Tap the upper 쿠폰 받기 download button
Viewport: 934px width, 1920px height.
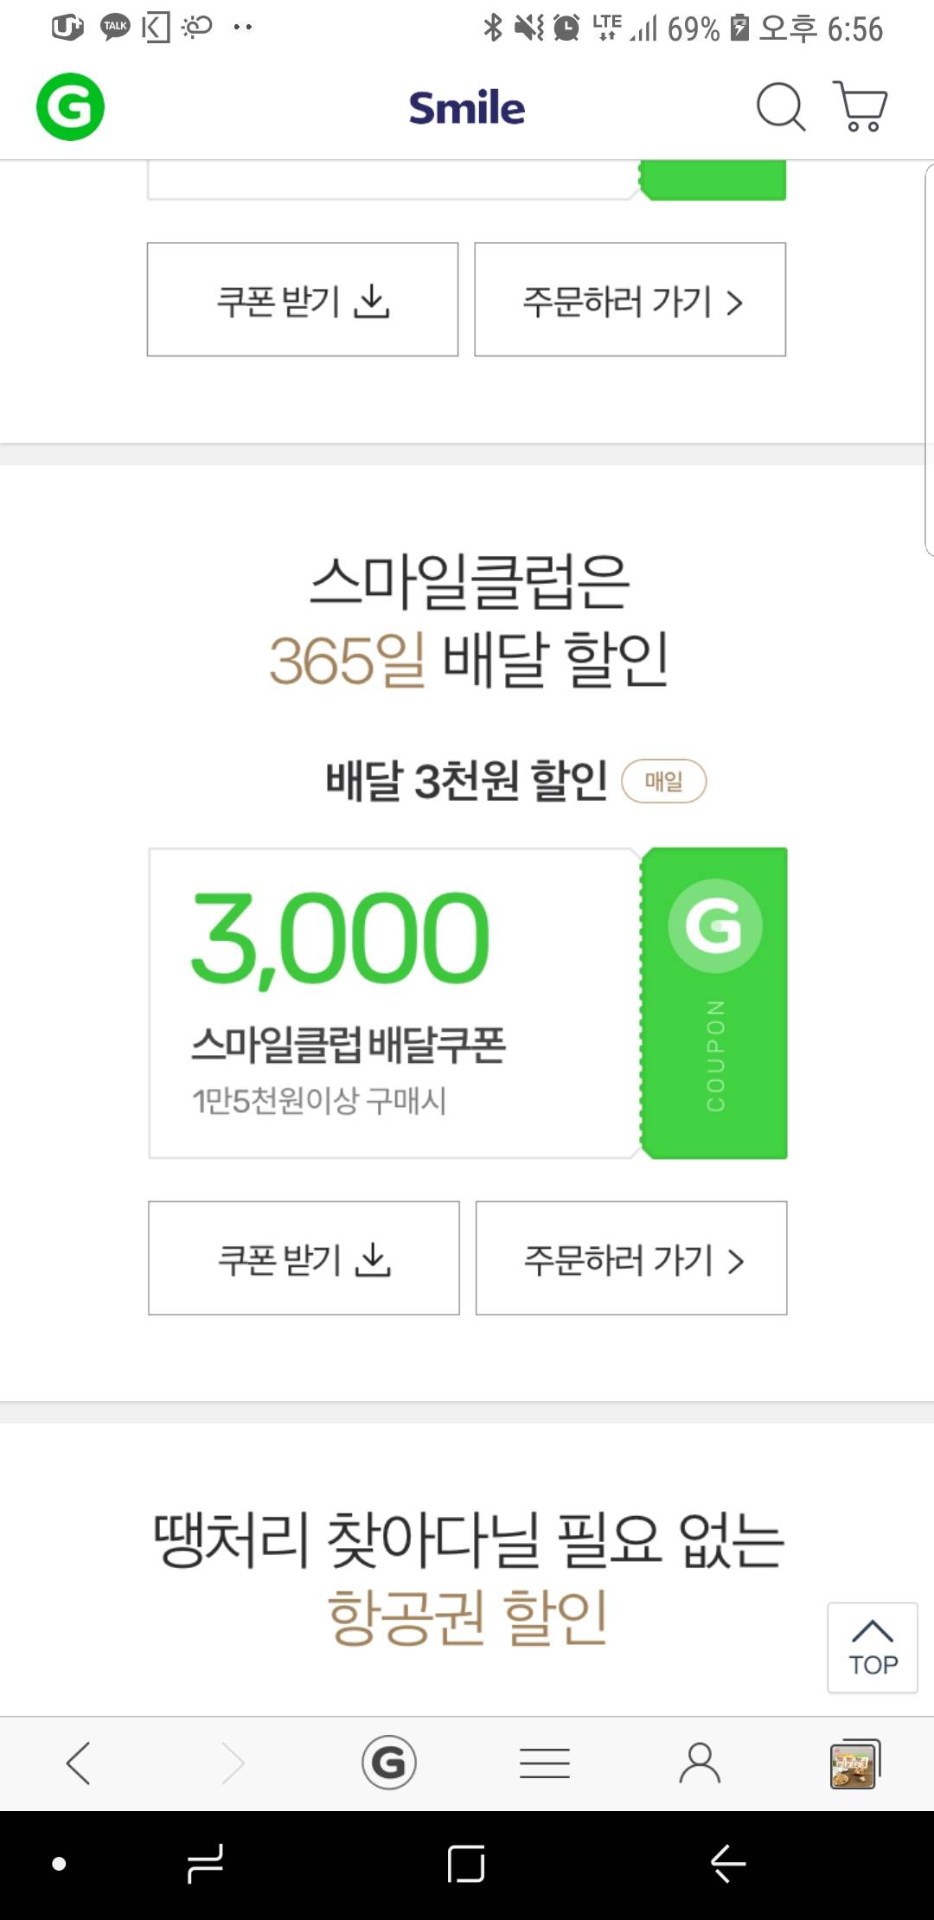303,299
